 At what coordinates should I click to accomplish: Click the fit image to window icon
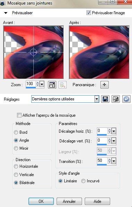pos(52,85)
